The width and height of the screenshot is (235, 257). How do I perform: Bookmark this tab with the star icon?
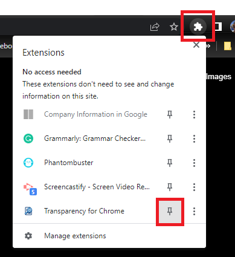[174, 27]
